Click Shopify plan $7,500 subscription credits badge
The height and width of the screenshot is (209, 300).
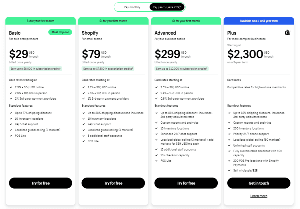point(108,69)
